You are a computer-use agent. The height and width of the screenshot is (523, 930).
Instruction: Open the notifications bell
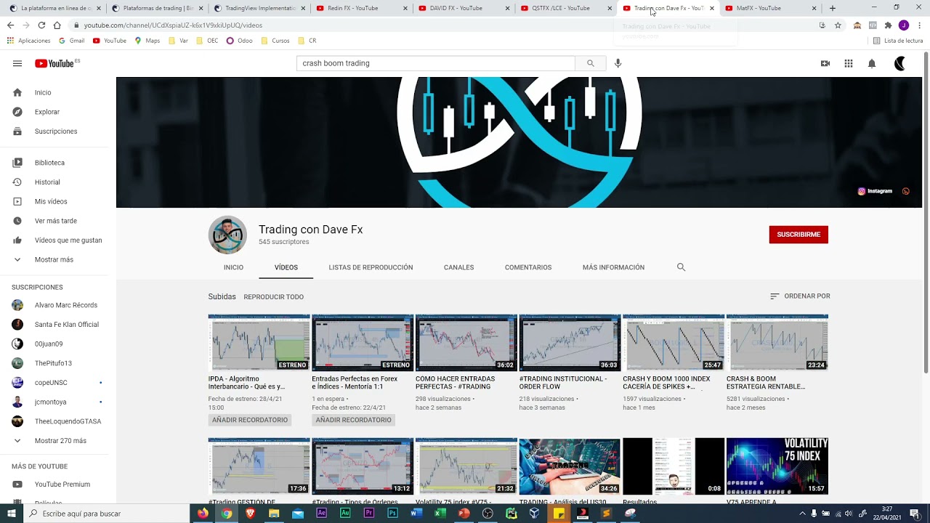point(872,63)
